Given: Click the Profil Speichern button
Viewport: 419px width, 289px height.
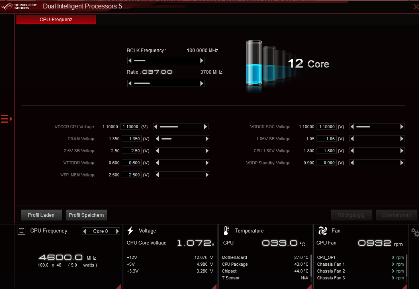Looking at the screenshot, I should 86,215.
